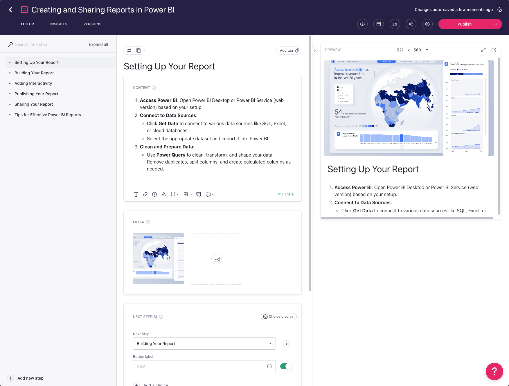Image resolution: width=509 pixels, height=386 pixels.
Task: Click the Add tag button
Action: [x=289, y=51]
